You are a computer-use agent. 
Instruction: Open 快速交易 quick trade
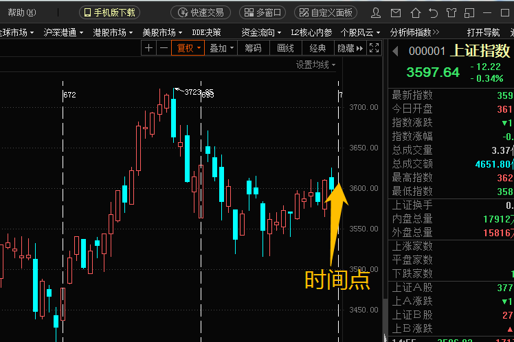pyautogui.click(x=201, y=13)
